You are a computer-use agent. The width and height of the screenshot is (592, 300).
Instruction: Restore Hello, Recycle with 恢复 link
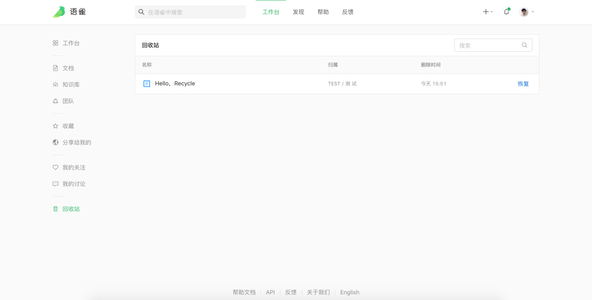coord(523,84)
